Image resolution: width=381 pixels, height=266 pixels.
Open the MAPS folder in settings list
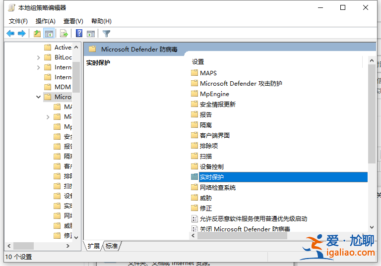pyautogui.click(x=208, y=73)
